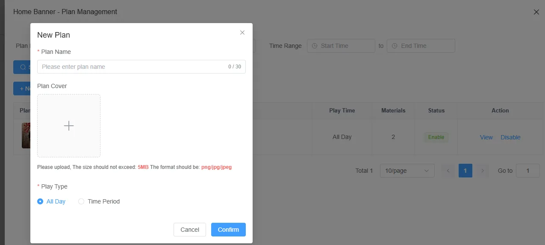Click the Action column header
Image resolution: width=545 pixels, height=245 pixels.
tap(500, 110)
